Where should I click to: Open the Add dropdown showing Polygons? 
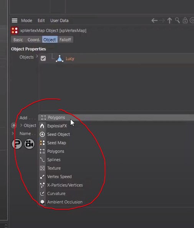click(116, 118)
